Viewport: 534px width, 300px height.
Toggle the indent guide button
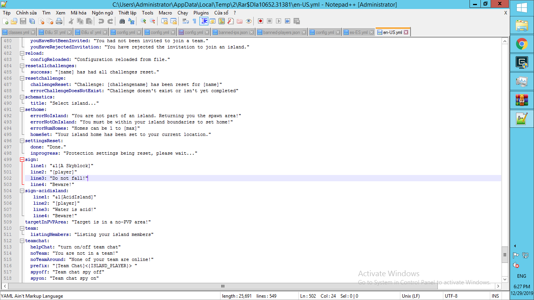[204, 21]
